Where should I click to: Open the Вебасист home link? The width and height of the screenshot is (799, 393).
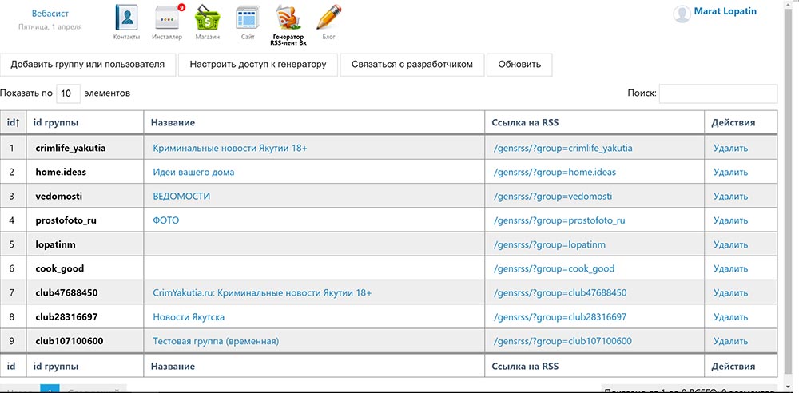49,13
